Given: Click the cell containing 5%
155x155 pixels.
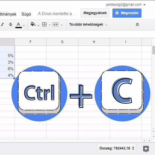Looking at the screenshot, I should click(x=7, y=56).
